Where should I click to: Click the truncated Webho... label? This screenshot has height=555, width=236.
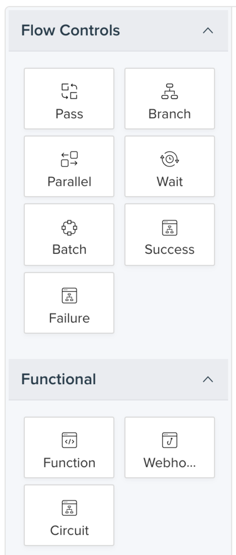pos(169,463)
